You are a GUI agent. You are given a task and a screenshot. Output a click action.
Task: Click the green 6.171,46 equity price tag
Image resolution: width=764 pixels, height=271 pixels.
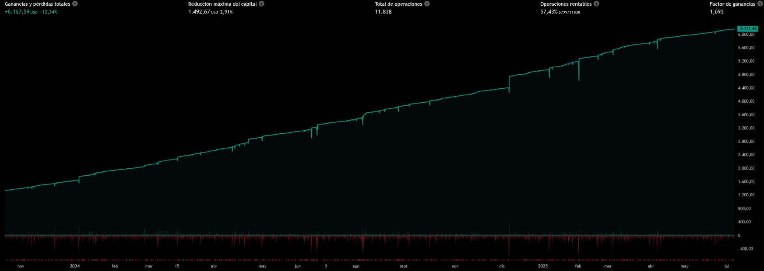pos(748,28)
